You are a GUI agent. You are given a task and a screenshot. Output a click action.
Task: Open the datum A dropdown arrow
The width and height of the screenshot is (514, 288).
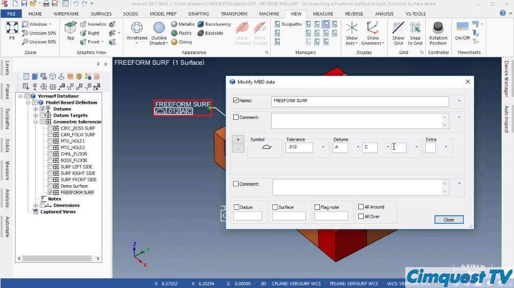[x=358, y=147]
